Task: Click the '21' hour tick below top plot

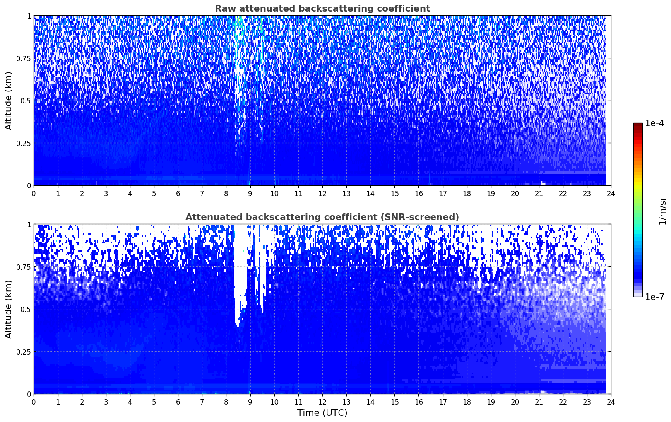Action: [x=539, y=193]
